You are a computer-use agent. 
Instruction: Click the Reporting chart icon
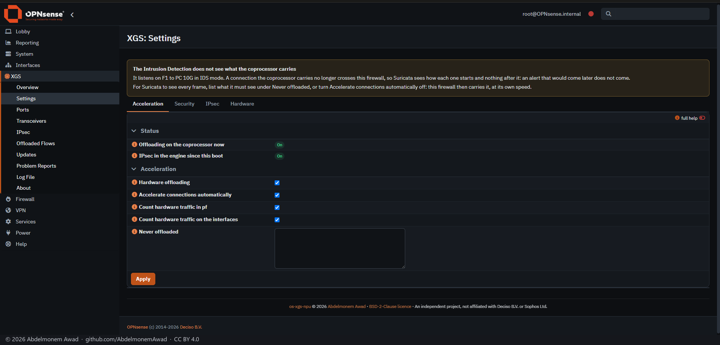click(x=8, y=43)
